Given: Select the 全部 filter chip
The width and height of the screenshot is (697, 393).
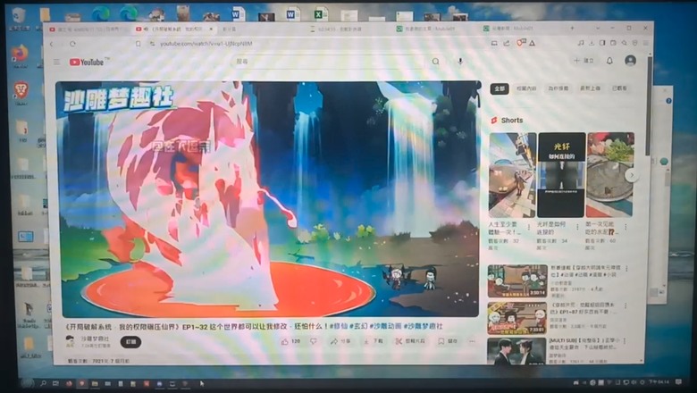Looking at the screenshot, I should coord(500,88).
